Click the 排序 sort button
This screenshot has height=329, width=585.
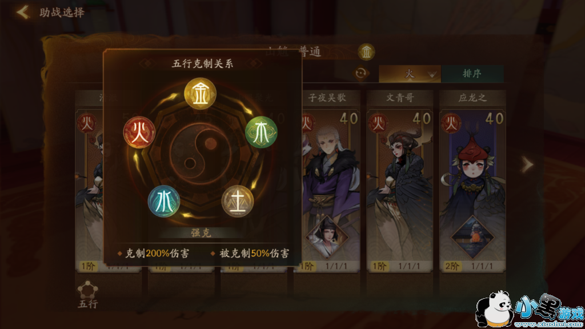point(472,74)
